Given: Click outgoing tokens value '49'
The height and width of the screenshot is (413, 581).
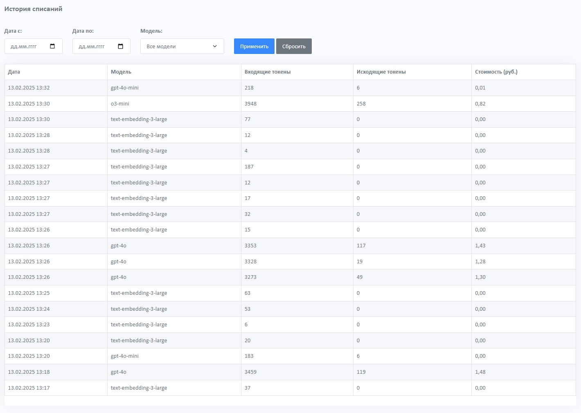Looking at the screenshot, I should pyautogui.click(x=360, y=277).
